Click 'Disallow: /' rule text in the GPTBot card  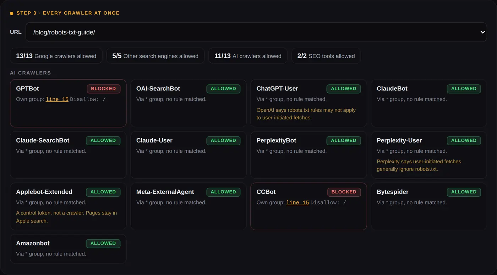(x=88, y=99)
